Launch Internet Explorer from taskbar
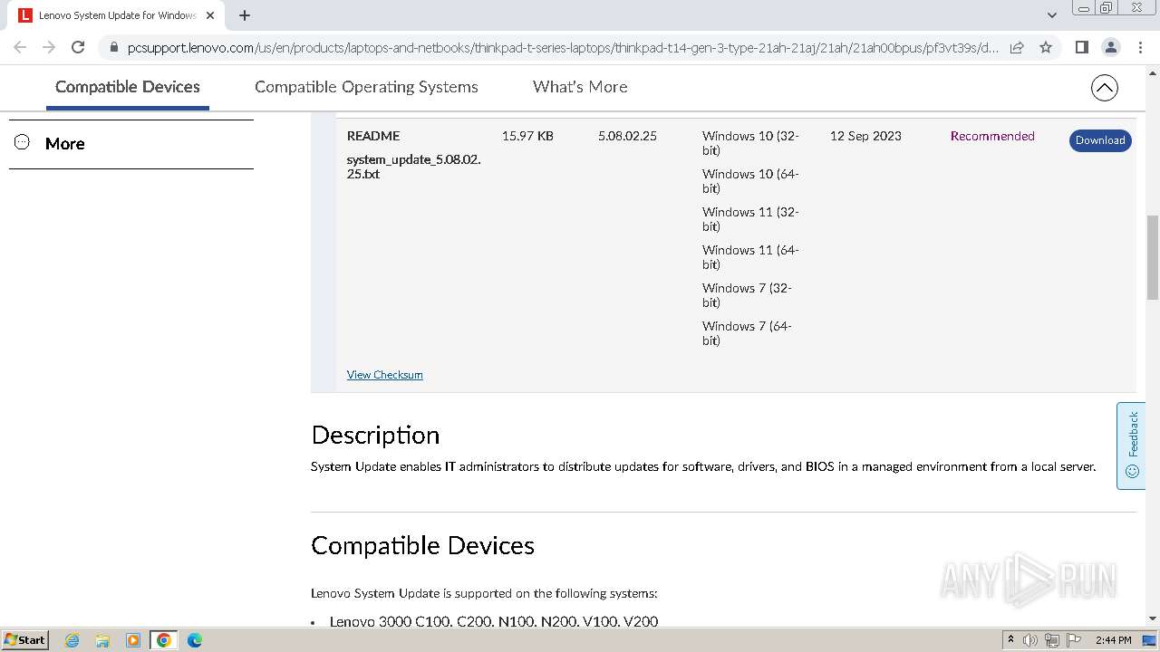Screen dimensions: 1160x652 72,640
